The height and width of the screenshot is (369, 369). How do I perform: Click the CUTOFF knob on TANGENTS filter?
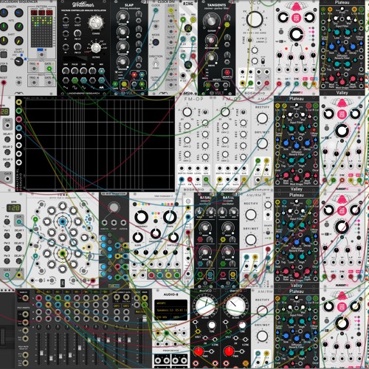(x=211, y=21)
